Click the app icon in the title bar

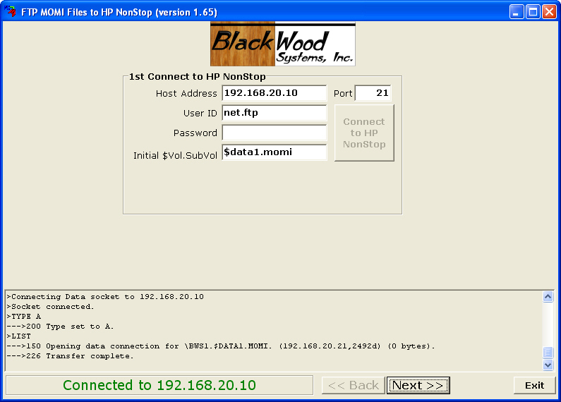[x=11, y=11]
